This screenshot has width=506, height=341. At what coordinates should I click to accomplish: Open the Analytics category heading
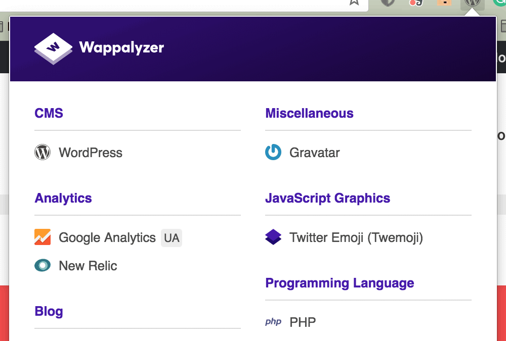(63, 198)
